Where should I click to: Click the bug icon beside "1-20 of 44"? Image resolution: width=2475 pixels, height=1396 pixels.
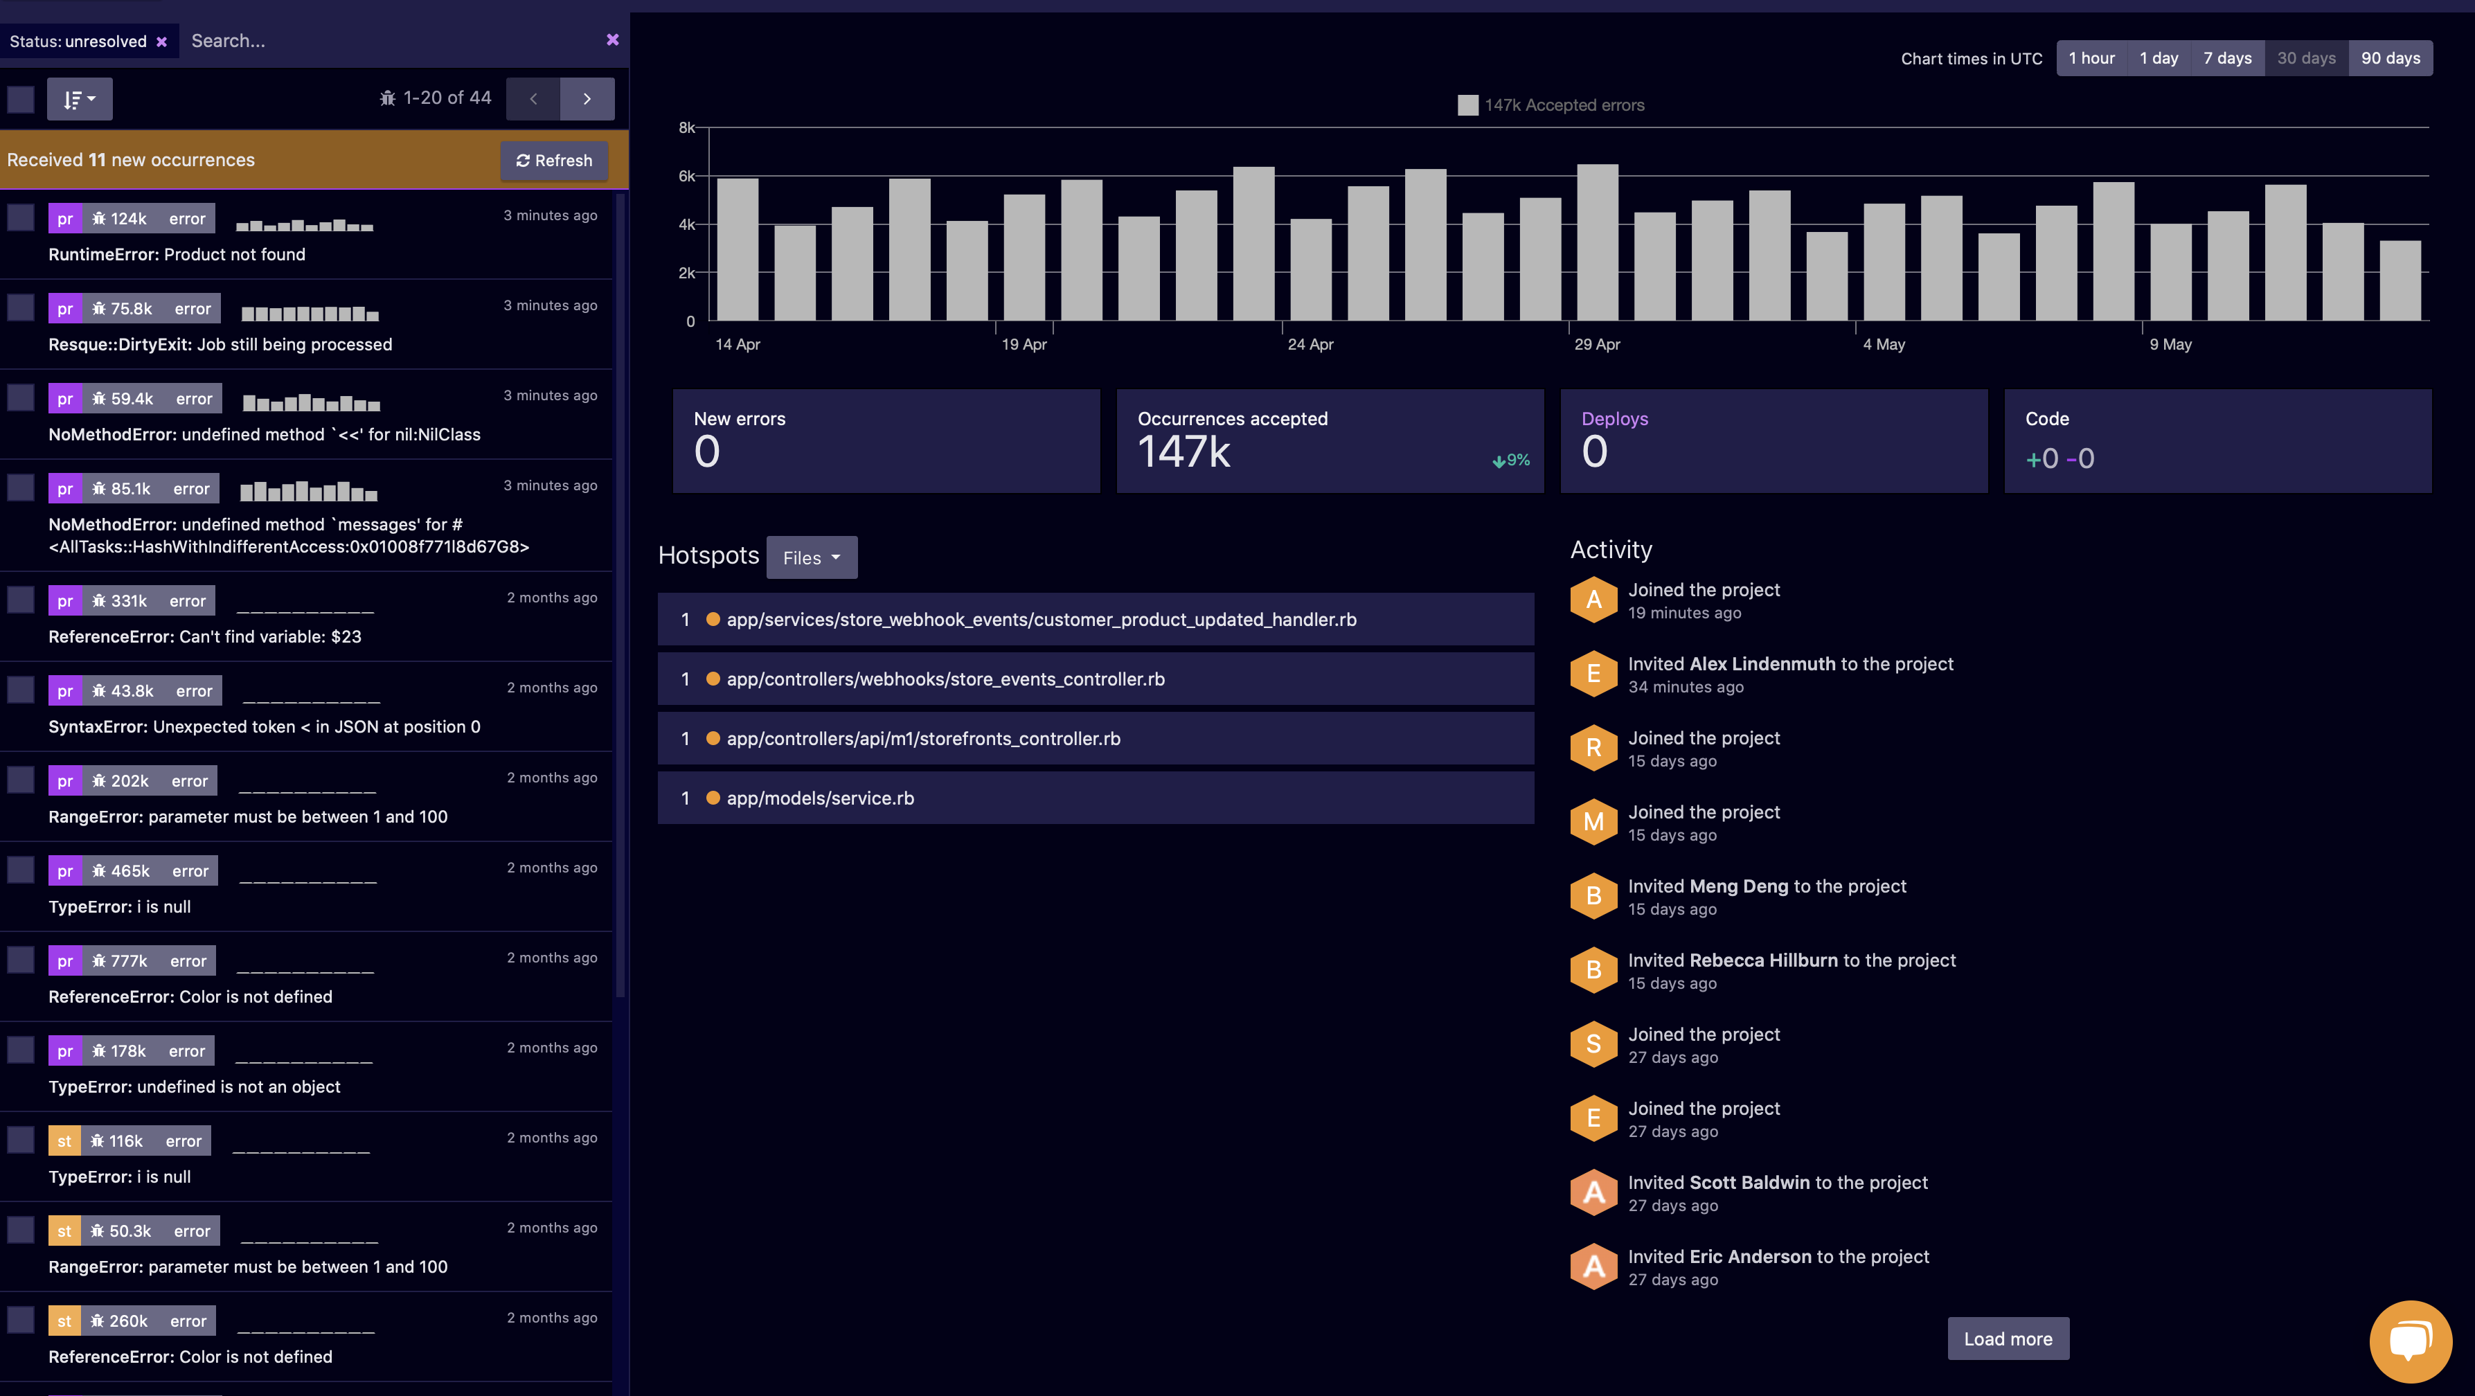click(388, 97)
